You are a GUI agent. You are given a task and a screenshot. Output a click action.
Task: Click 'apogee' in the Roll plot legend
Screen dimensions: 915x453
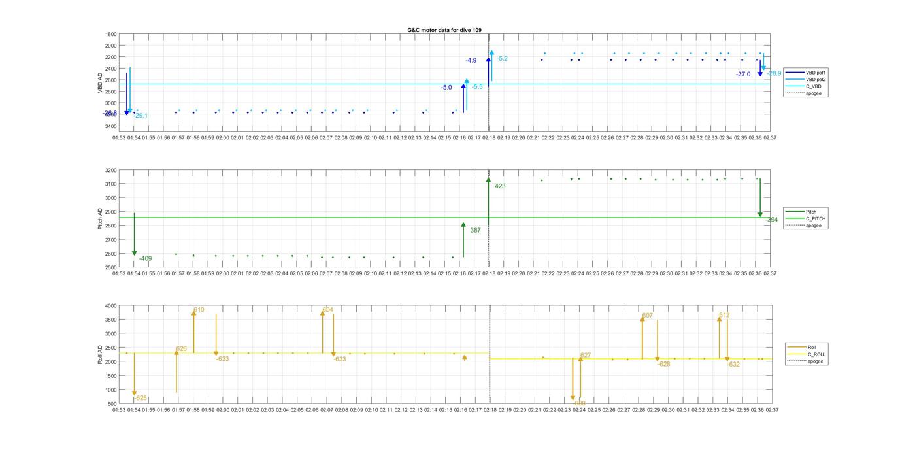point(816,361)
